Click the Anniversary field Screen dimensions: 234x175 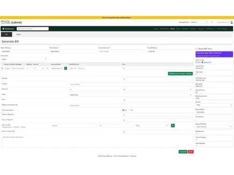pos(214,119)
